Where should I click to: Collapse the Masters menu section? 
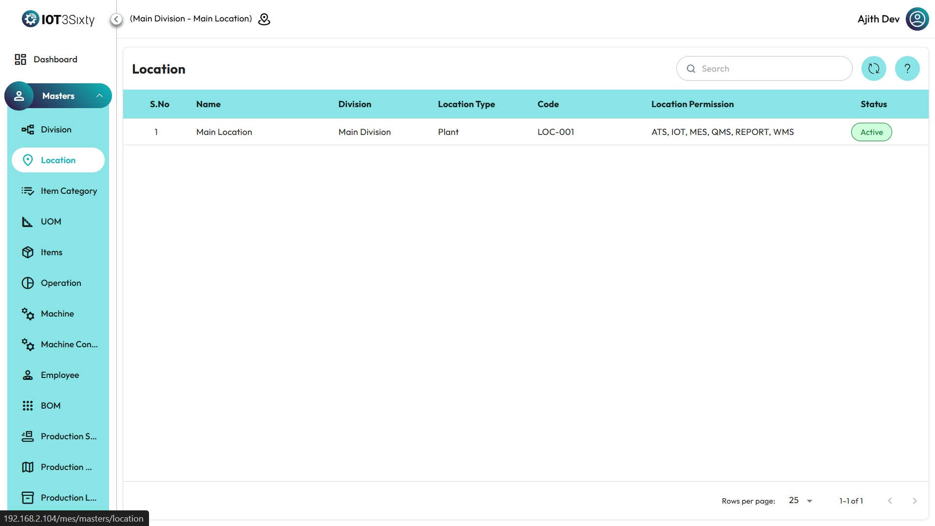coord(99,96)
